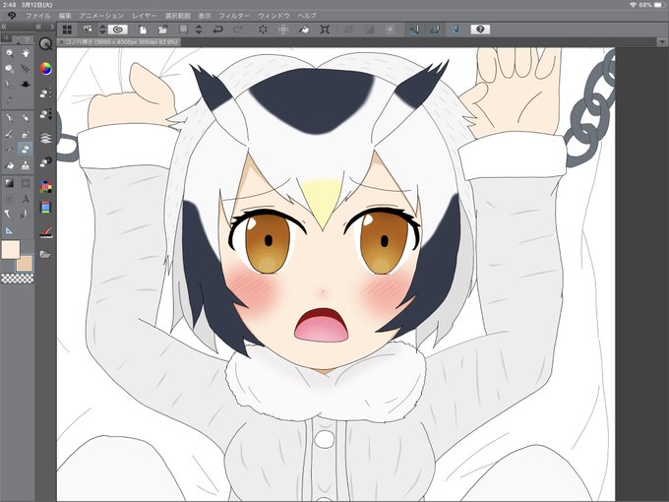
Task: Click the Scale/Rotate transform icon
Action: tap(325, 30)
